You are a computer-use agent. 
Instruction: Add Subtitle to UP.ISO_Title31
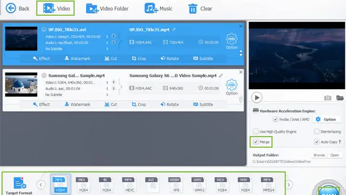[x=203, y=59]
